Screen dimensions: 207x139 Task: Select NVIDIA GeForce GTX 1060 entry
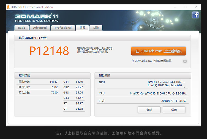coord(165,82)
